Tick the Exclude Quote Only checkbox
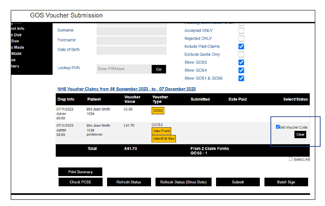 pos(241,54)
